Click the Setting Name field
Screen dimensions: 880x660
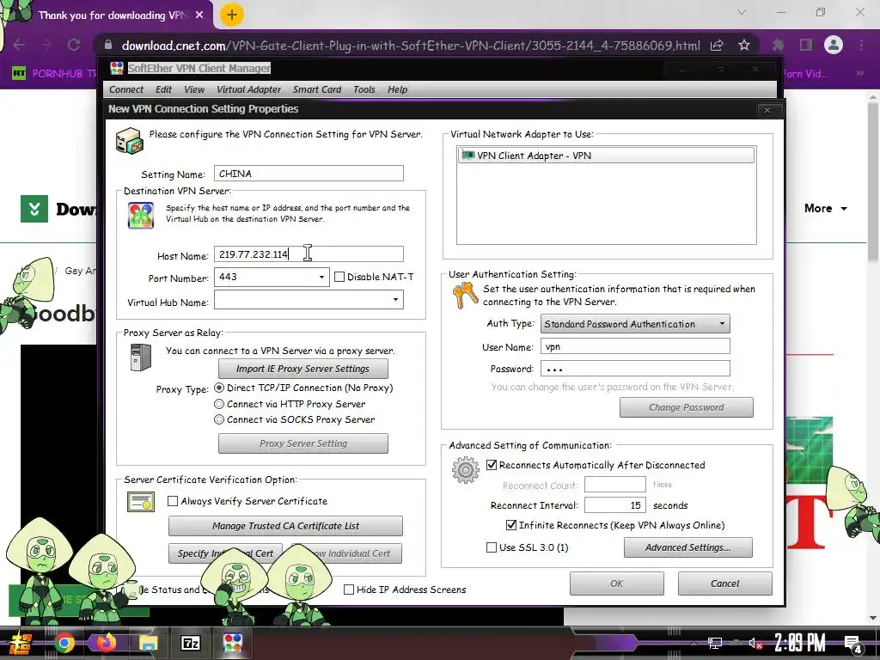[309, 174]
